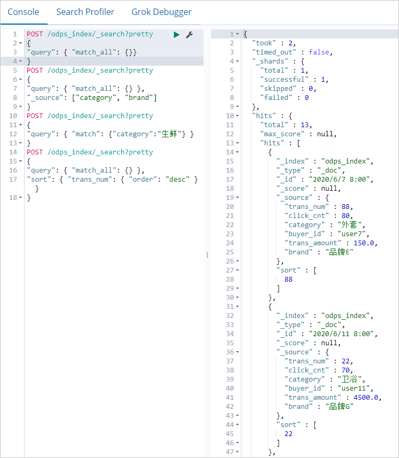Collapse the "_shards" block fold arrow
The image size is (399, 458).
click(237, 61)
